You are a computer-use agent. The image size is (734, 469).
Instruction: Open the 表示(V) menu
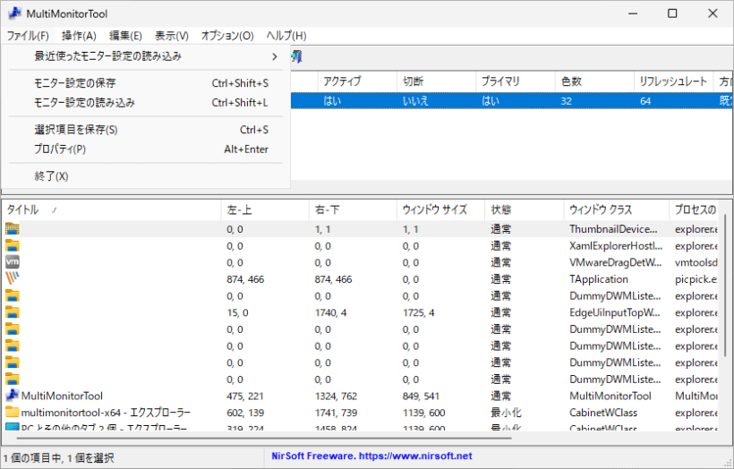[x=171, y=36]
